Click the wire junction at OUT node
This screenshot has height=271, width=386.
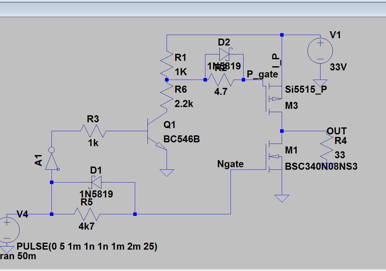coord(282,131)
